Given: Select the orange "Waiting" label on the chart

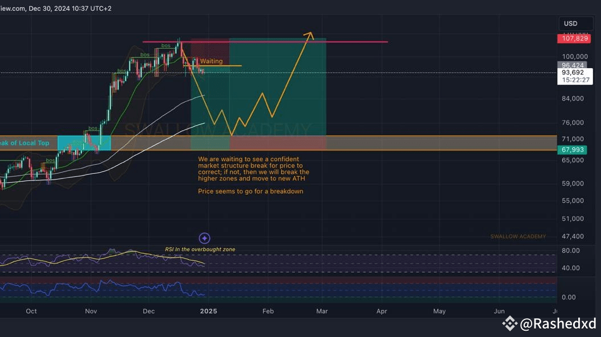Looking at the screenshot, I should (x=211, y=61).
